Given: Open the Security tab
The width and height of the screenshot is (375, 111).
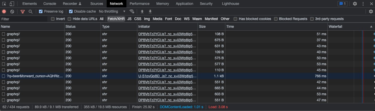Looking at the screenshot, I should (206, 4).
